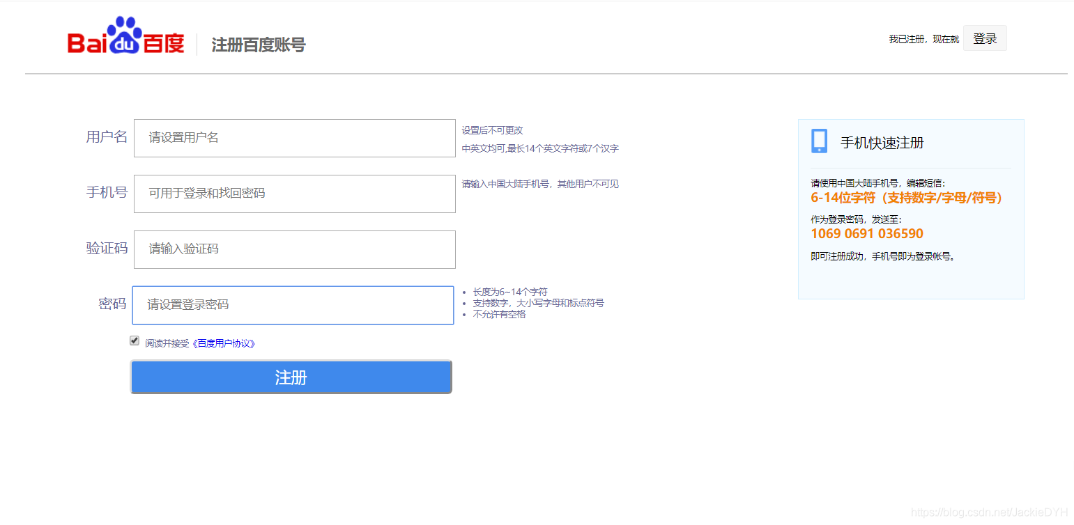Click the blue 注册 button
This screenshot has width=1074, height=525.
[x=291, y=377]
